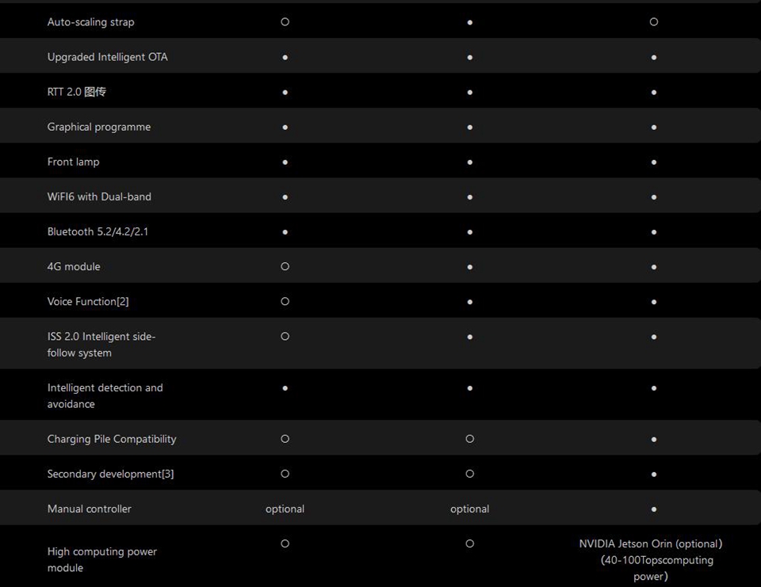Screen dimensions: 761x587
Task: Open footnote [2] beside Voice Function
Action: 124,302
